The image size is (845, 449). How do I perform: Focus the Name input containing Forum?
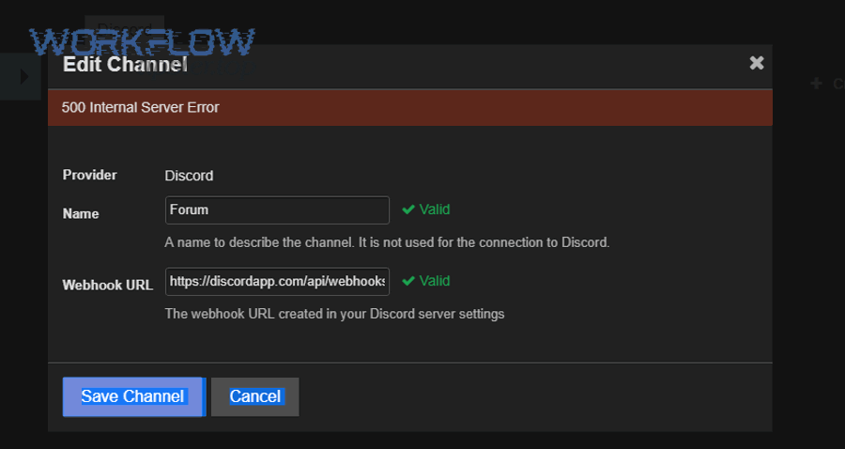[277, 210]
